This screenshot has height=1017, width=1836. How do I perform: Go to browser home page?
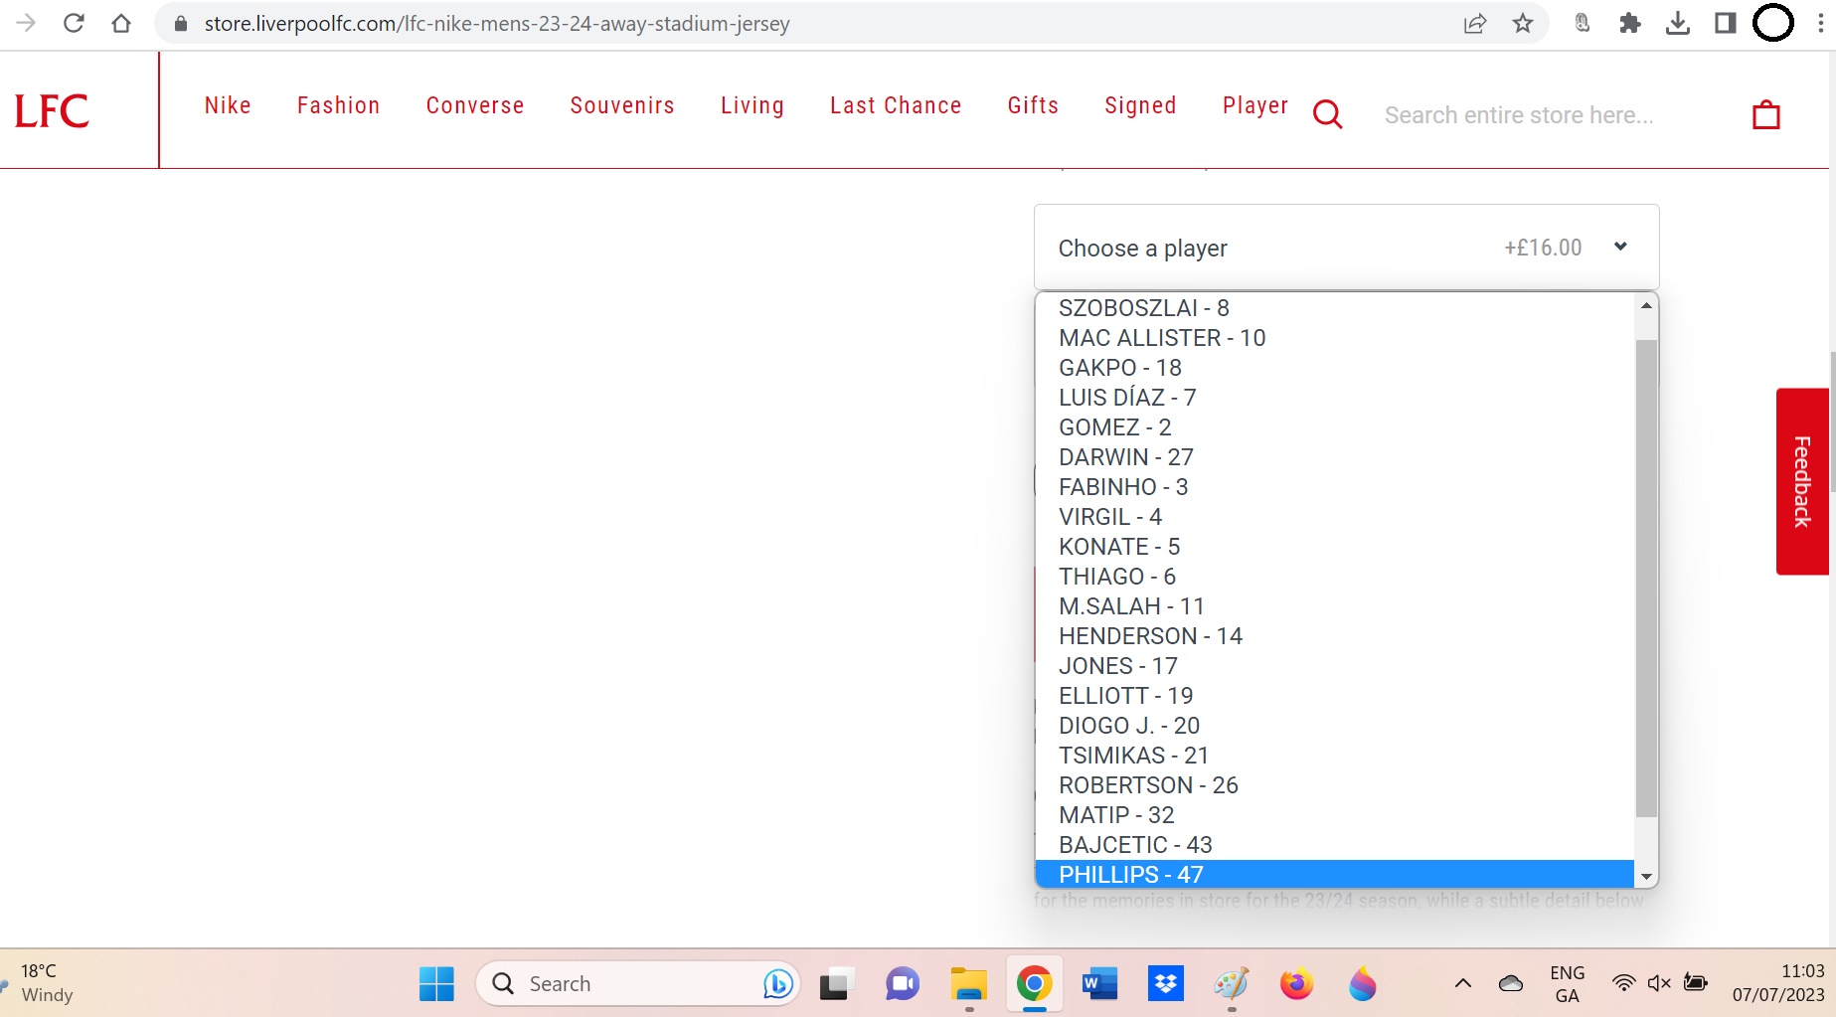121,23
